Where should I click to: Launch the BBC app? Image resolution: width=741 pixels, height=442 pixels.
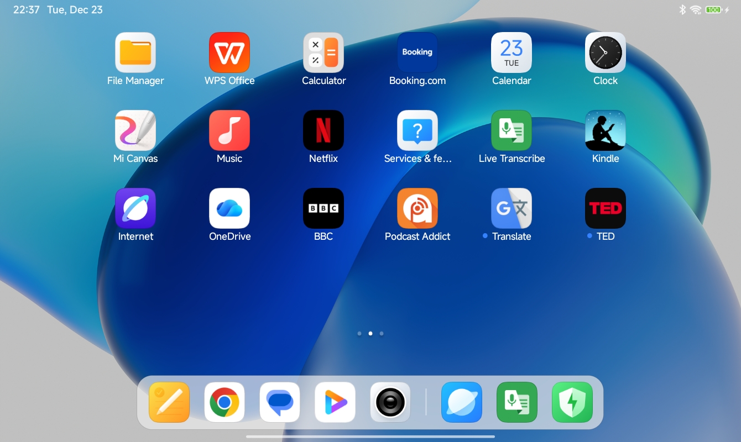(323, 208)
